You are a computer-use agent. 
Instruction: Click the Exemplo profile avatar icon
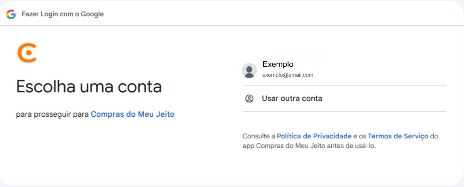click(x=249, y=70)
